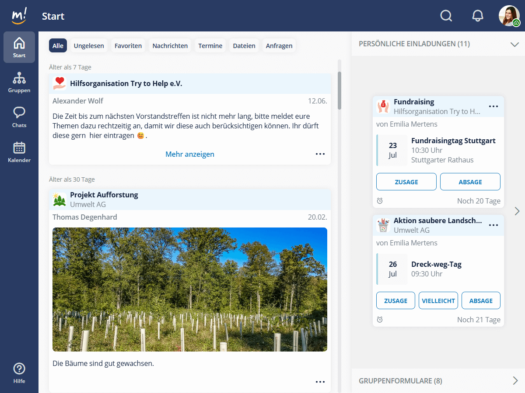Switch to the Alle filter tab

[x=58, y=45]
